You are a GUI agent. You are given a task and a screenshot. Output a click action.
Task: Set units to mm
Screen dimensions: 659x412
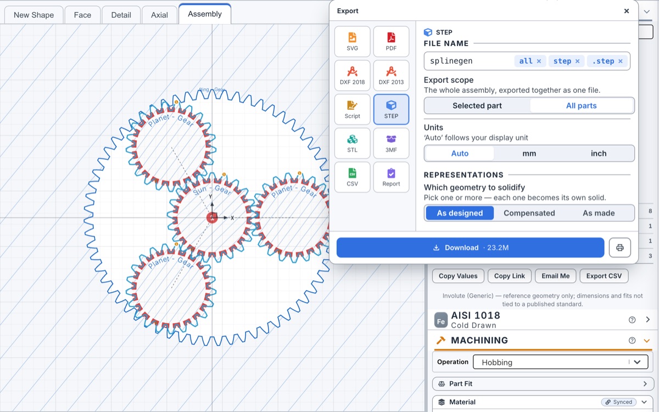pyautogui.click(x=529, y=153)
